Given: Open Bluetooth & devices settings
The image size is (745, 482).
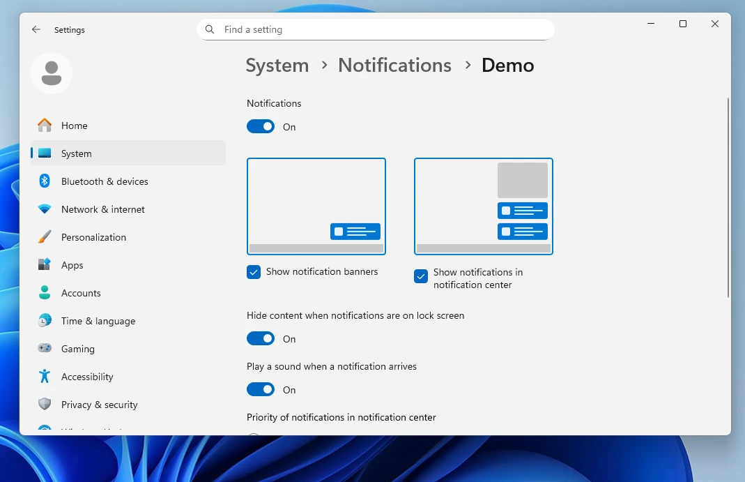Looking at the screenshot, I should 105,181.
